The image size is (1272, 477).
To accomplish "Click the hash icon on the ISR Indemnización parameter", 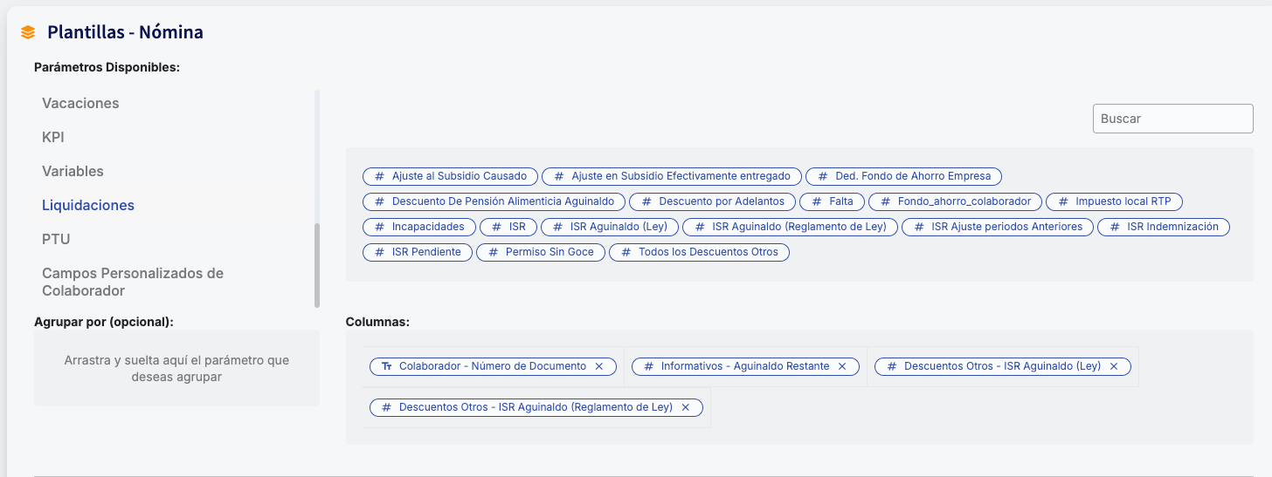I will 1115,227.
